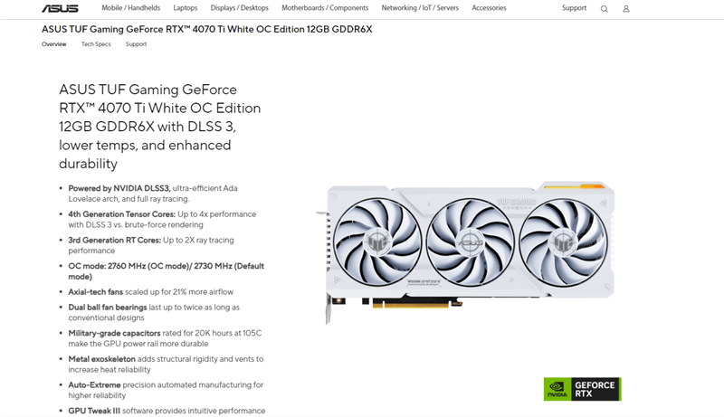Expand Displays / Desktops menu

(x=239, y=8)
